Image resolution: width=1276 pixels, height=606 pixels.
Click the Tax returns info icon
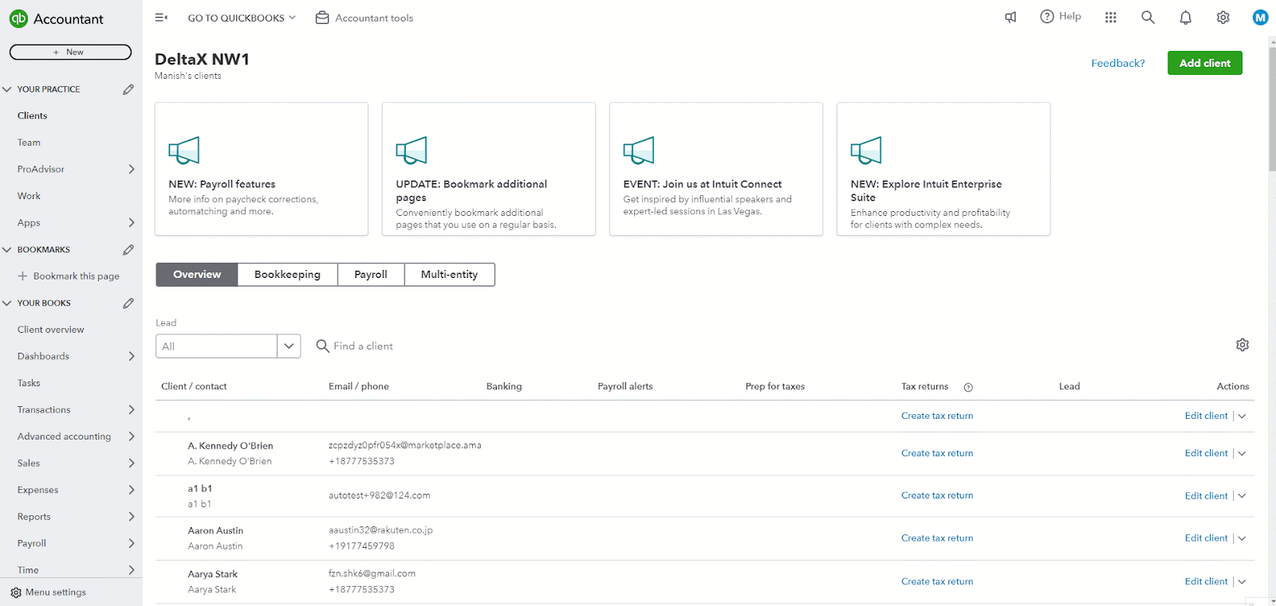click(968, 387)
